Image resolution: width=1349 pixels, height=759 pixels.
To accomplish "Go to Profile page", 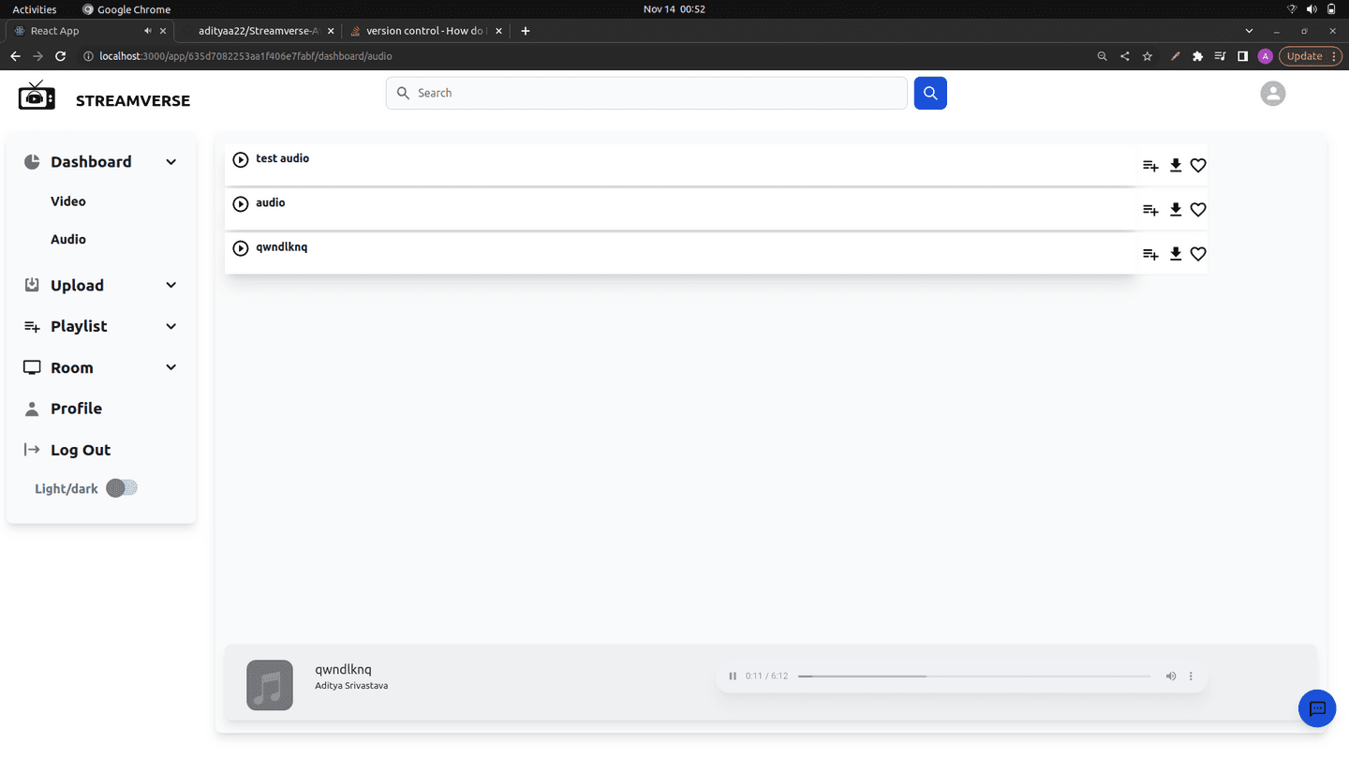I will 76,409.
